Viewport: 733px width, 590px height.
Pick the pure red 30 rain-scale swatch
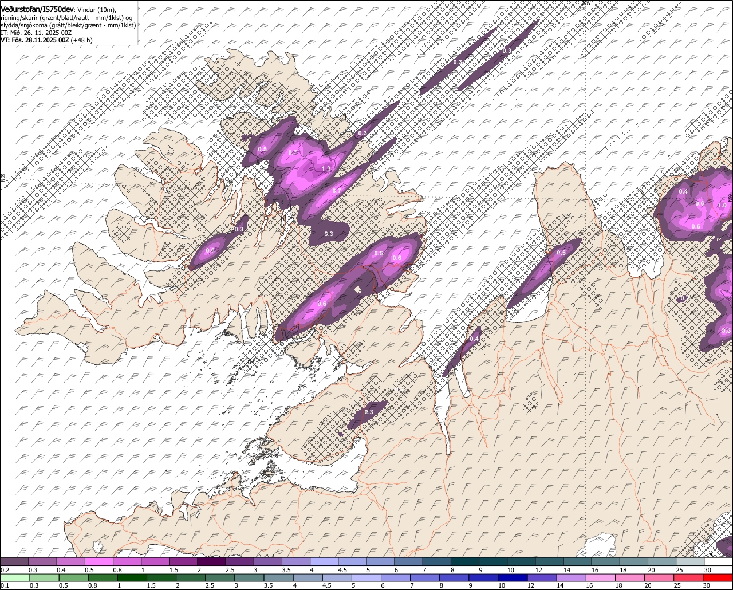(x=718, y=579)
